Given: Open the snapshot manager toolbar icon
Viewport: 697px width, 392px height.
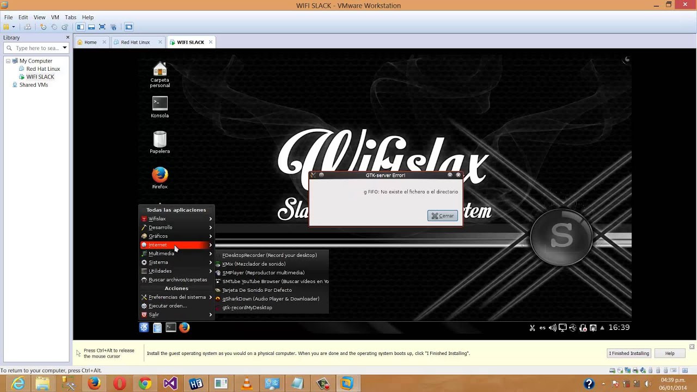Looking at the screenshot, I should (65, 27).
